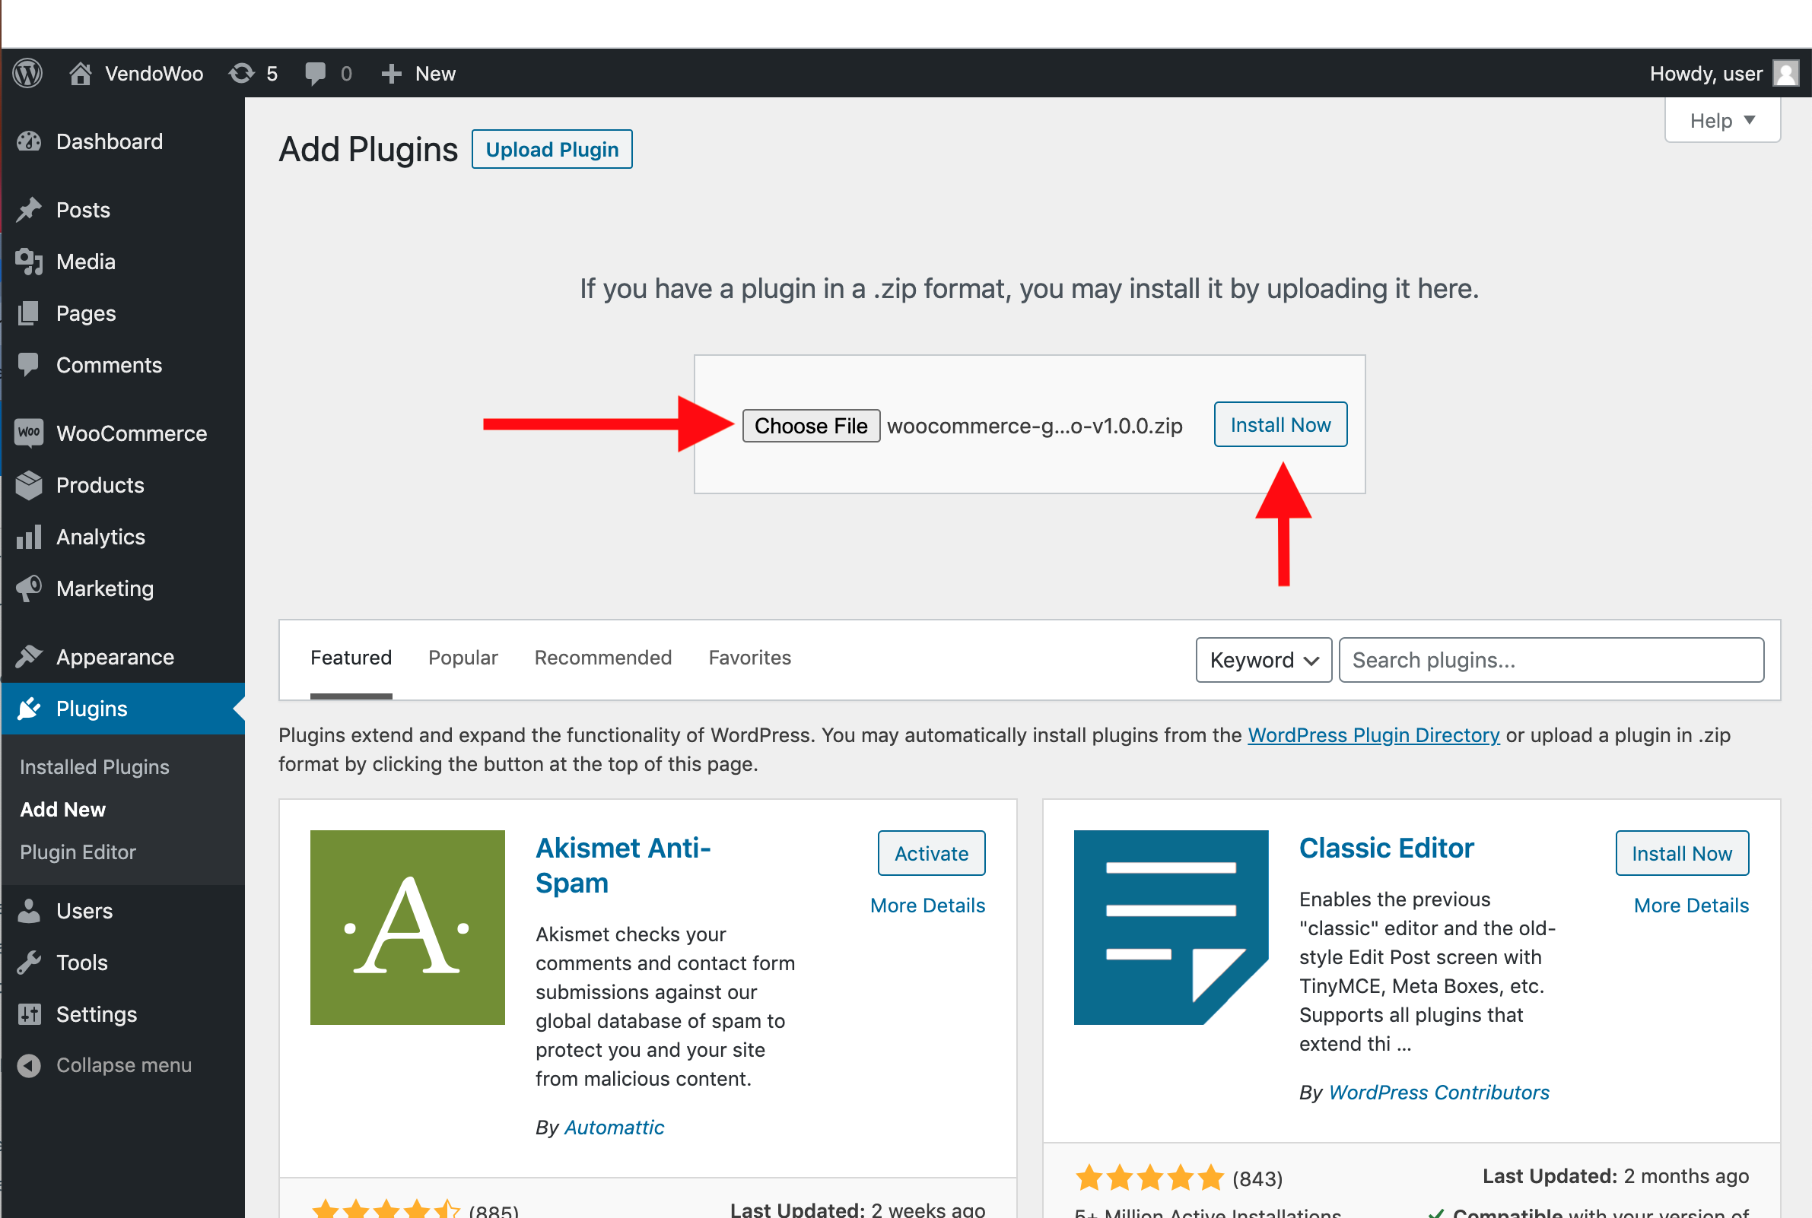
Task: Open Analytics from the sidebar
Action: (100, 537)
